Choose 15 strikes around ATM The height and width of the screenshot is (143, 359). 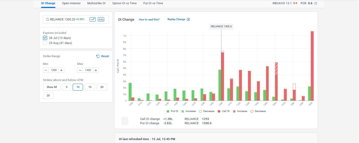tap(90, 87)
